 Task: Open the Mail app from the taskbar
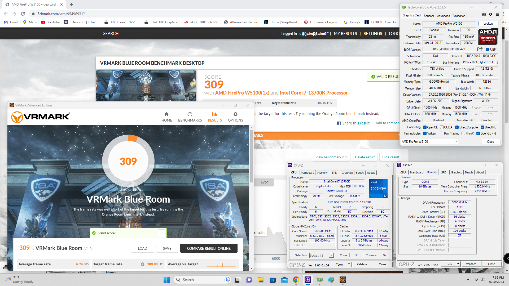284,280
